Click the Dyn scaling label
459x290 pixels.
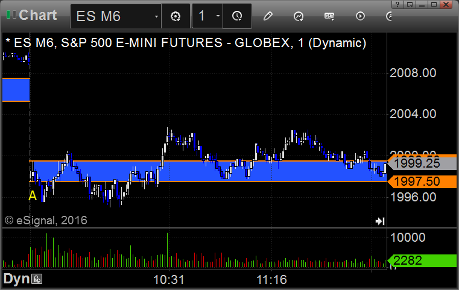click(16, 279)
